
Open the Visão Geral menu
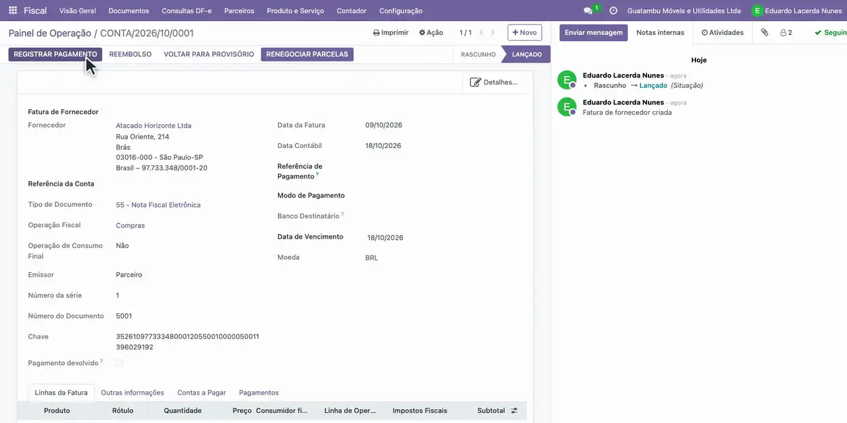point(77,11)
